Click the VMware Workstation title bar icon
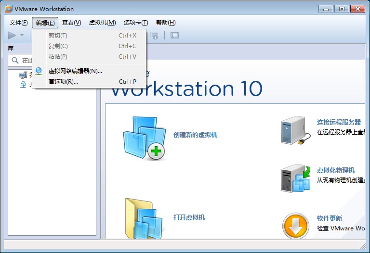 [9, 9]
